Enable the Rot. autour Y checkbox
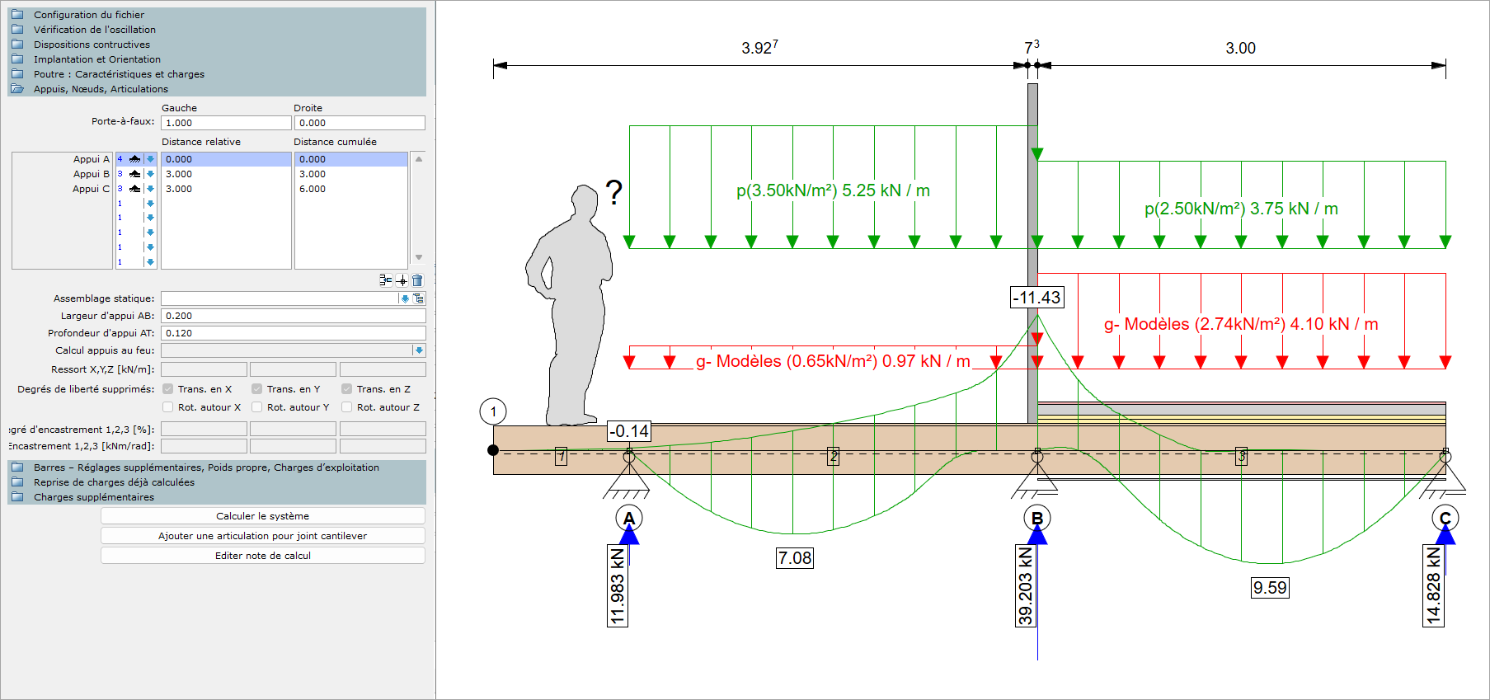Image resolution: width=1490 pixels, height=700 pixels. (257, 407)
